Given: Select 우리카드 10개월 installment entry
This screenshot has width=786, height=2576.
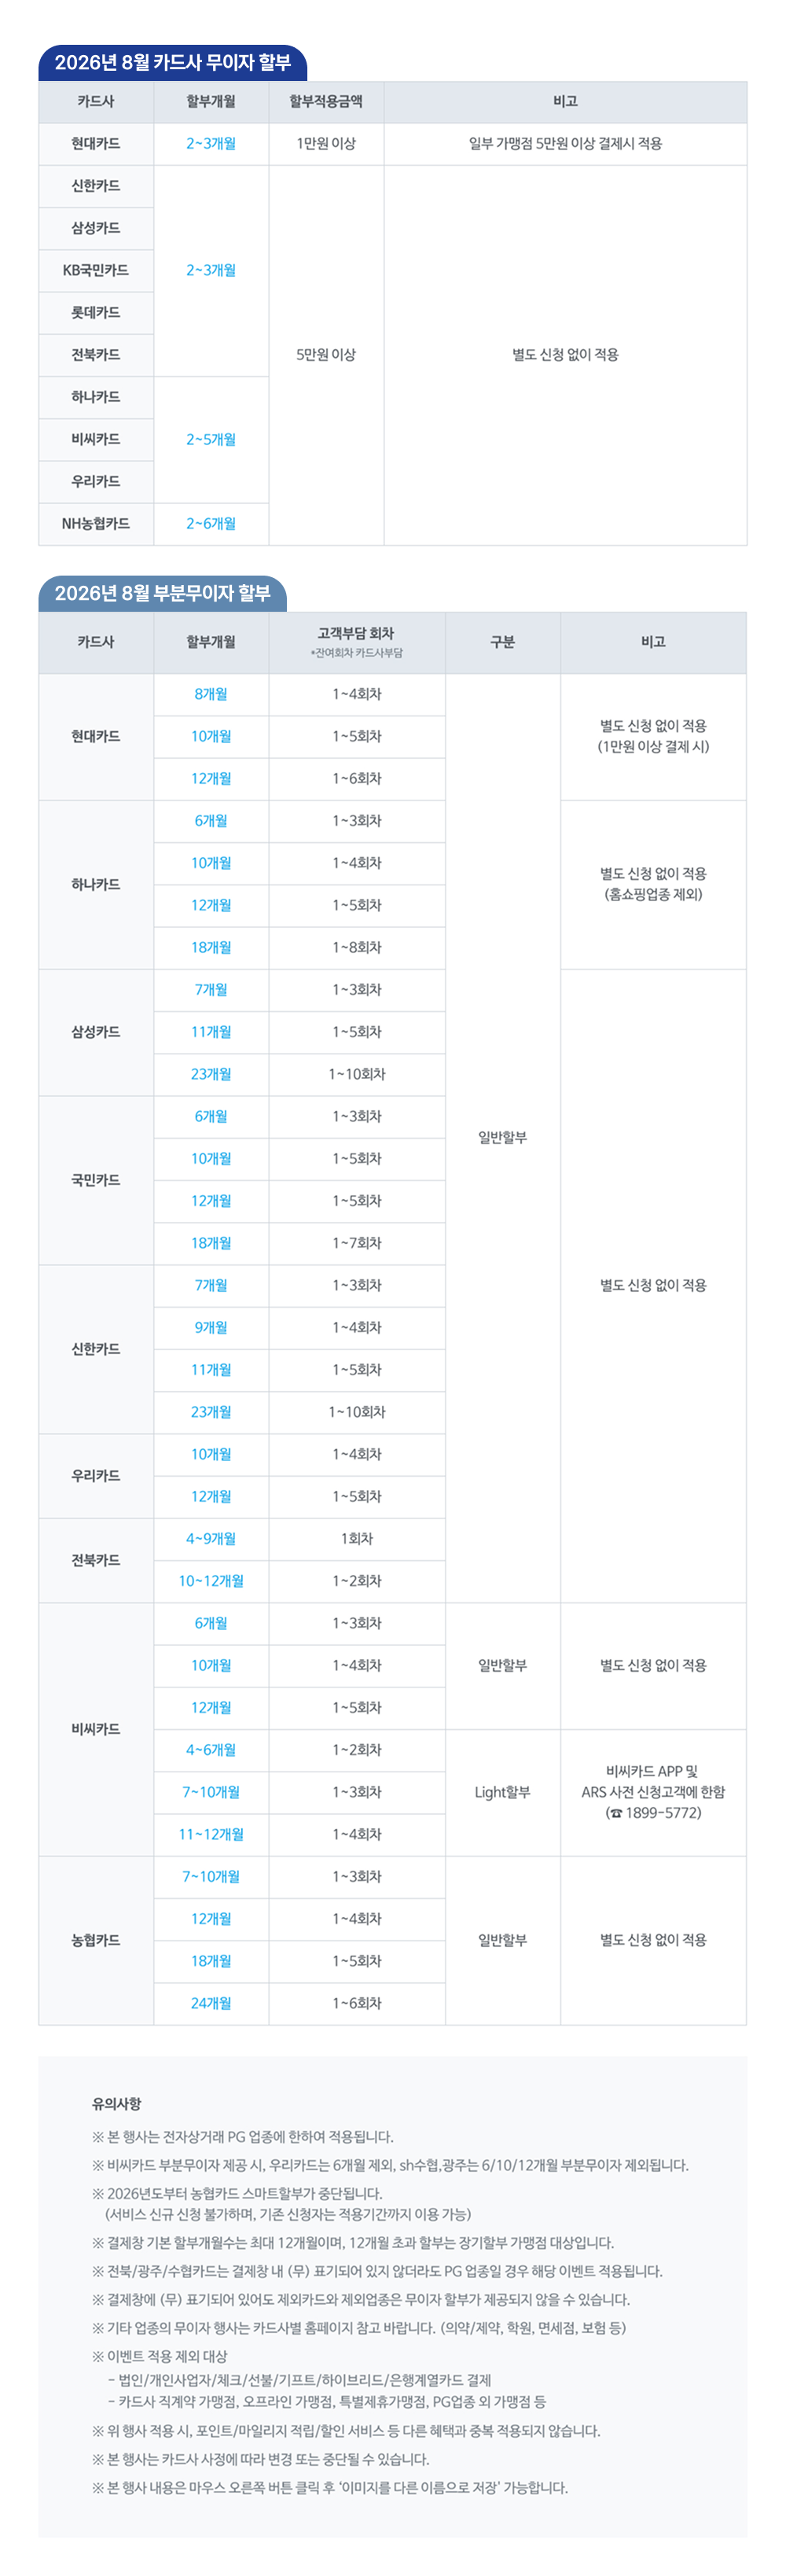Looking at the screenshot, I should tap(211, 1454).
